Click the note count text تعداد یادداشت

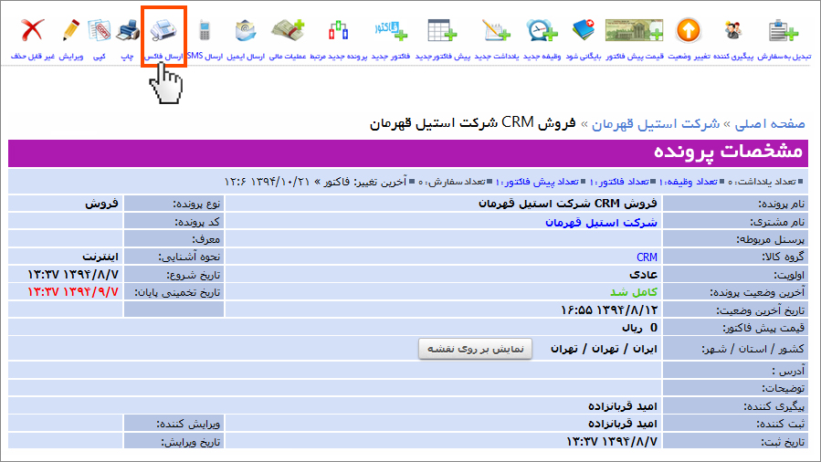pos(762,182)
